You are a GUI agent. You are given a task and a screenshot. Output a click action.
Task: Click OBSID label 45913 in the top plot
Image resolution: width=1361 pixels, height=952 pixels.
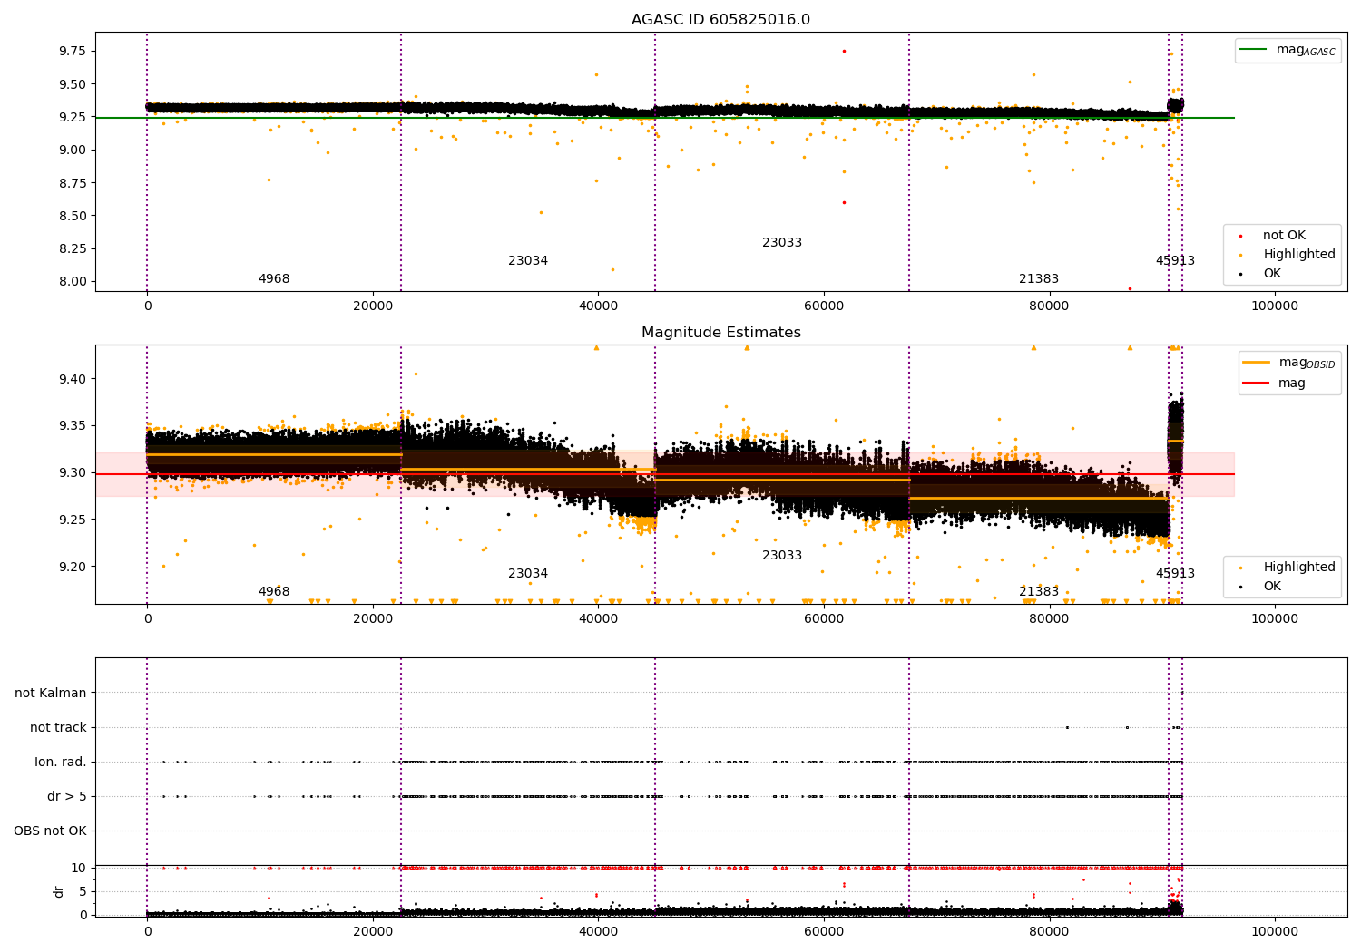1175,261
